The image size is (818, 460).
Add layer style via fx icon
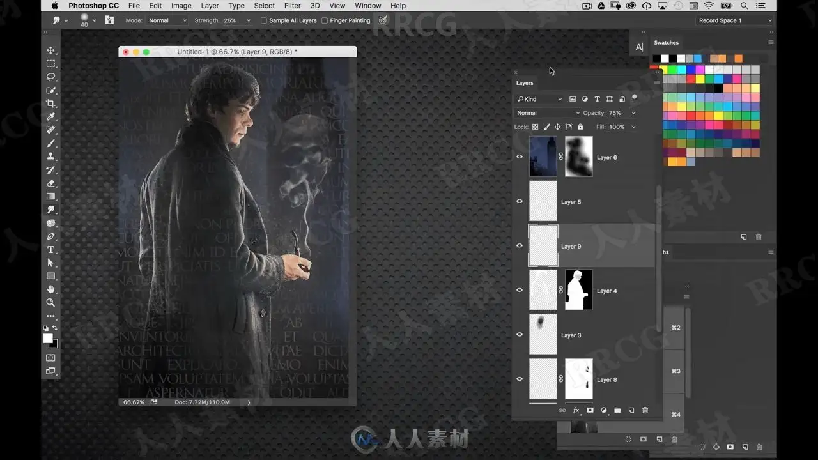[576, 410]
